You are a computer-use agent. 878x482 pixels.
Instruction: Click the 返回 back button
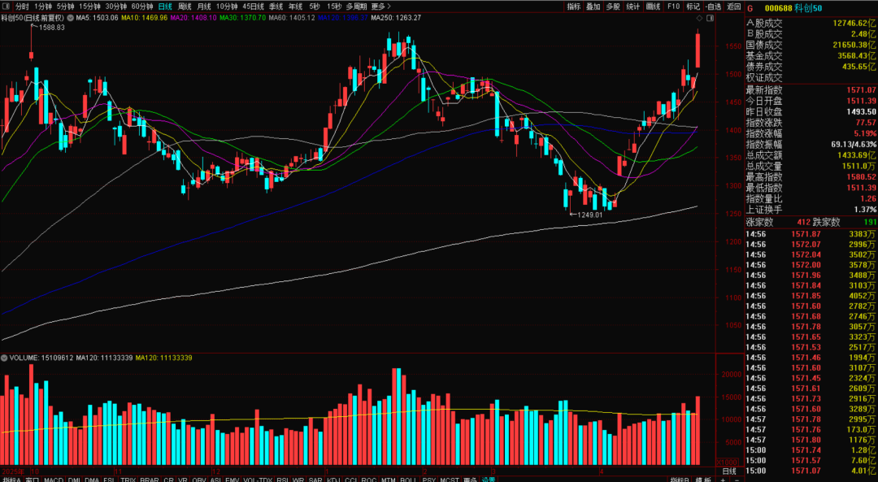(733, 7)
